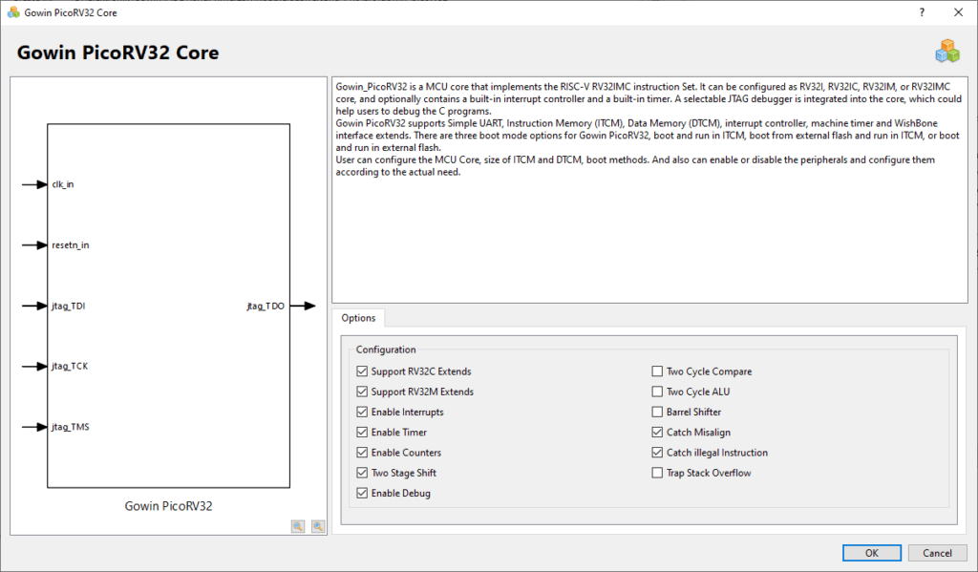Click the title bar application icon
The image size is (978, 572).
tap(13, 12)
